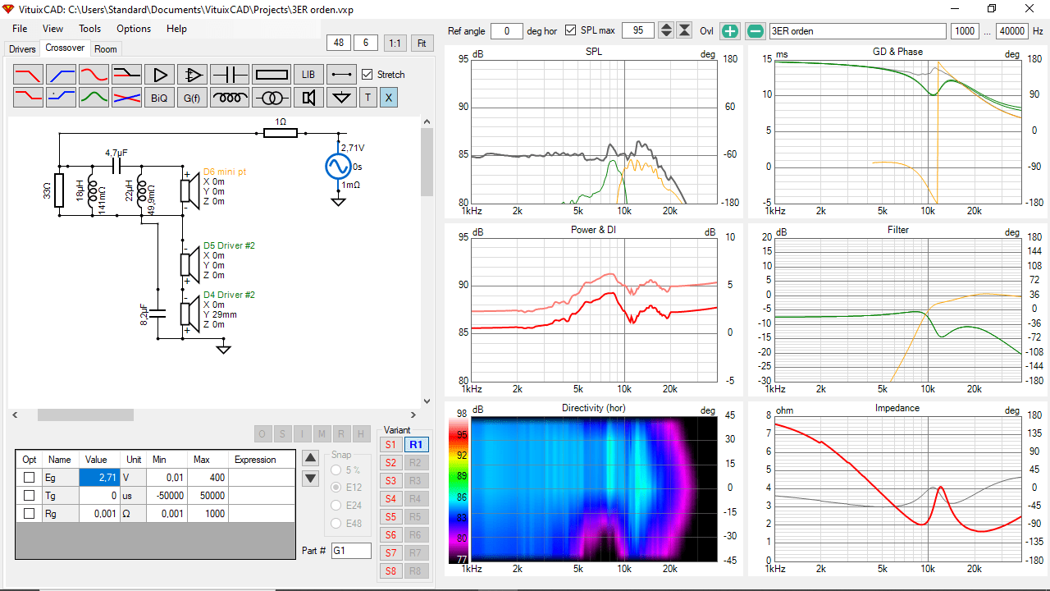Place a transformer component
Viewport: 1050px width, 591px height.
coord(272,98)
